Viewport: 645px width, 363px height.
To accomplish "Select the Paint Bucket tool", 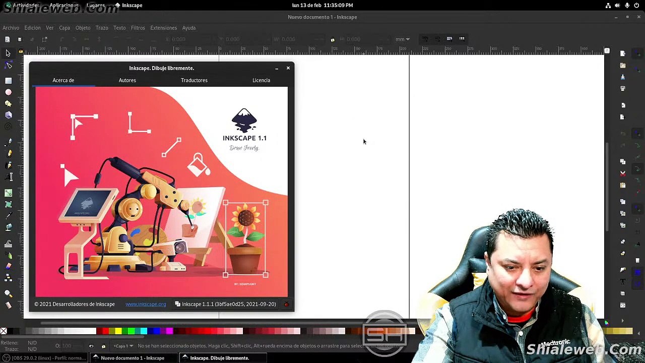I will pyautogui.click(x=8, y=227).
